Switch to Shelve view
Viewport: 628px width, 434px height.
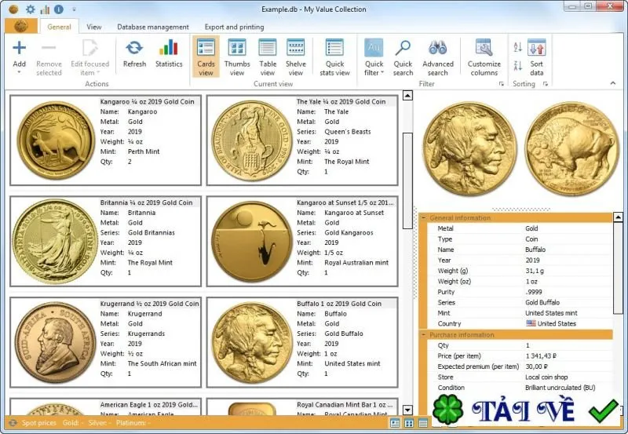pyautogui.click(x=296, y=57)
